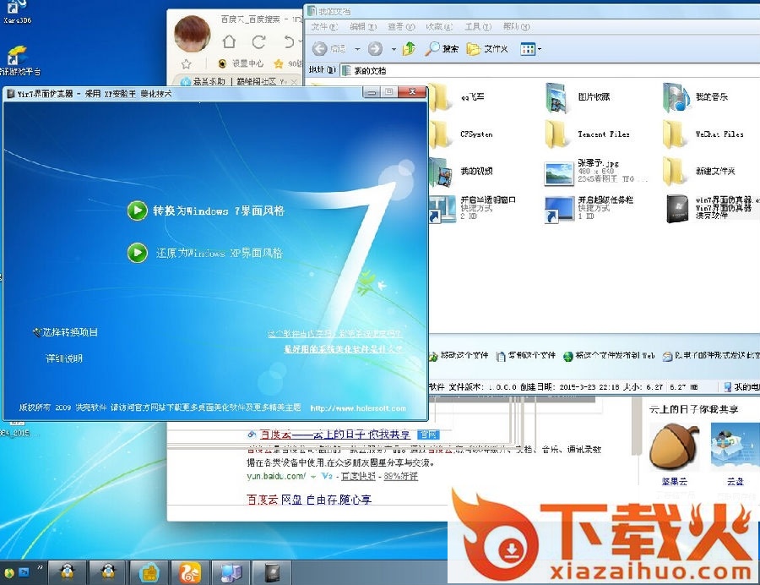
Task: Open 工具 menu in 我的文档 window
Action: coord(478,27)
